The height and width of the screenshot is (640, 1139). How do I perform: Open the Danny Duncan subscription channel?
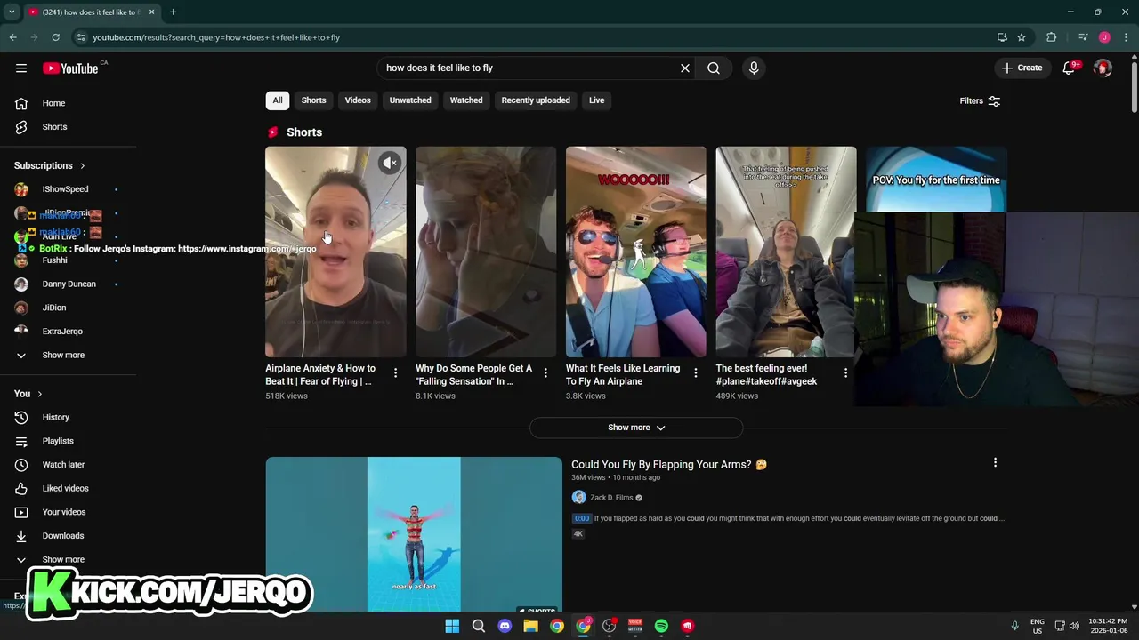[x=68, y=284]
